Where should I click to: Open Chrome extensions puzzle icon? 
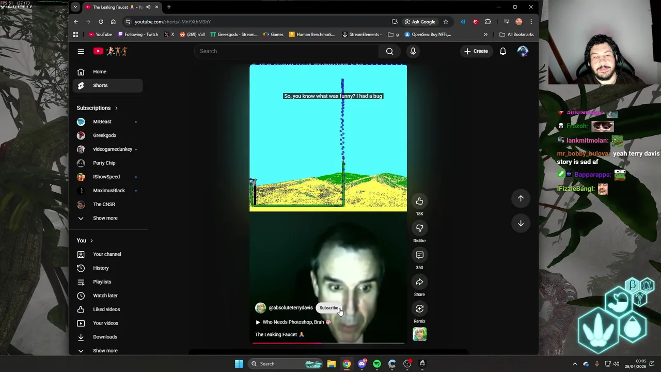tap(488, 22)
